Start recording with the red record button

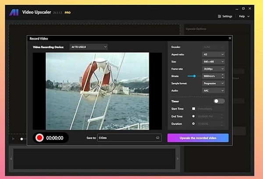(39, 138)
